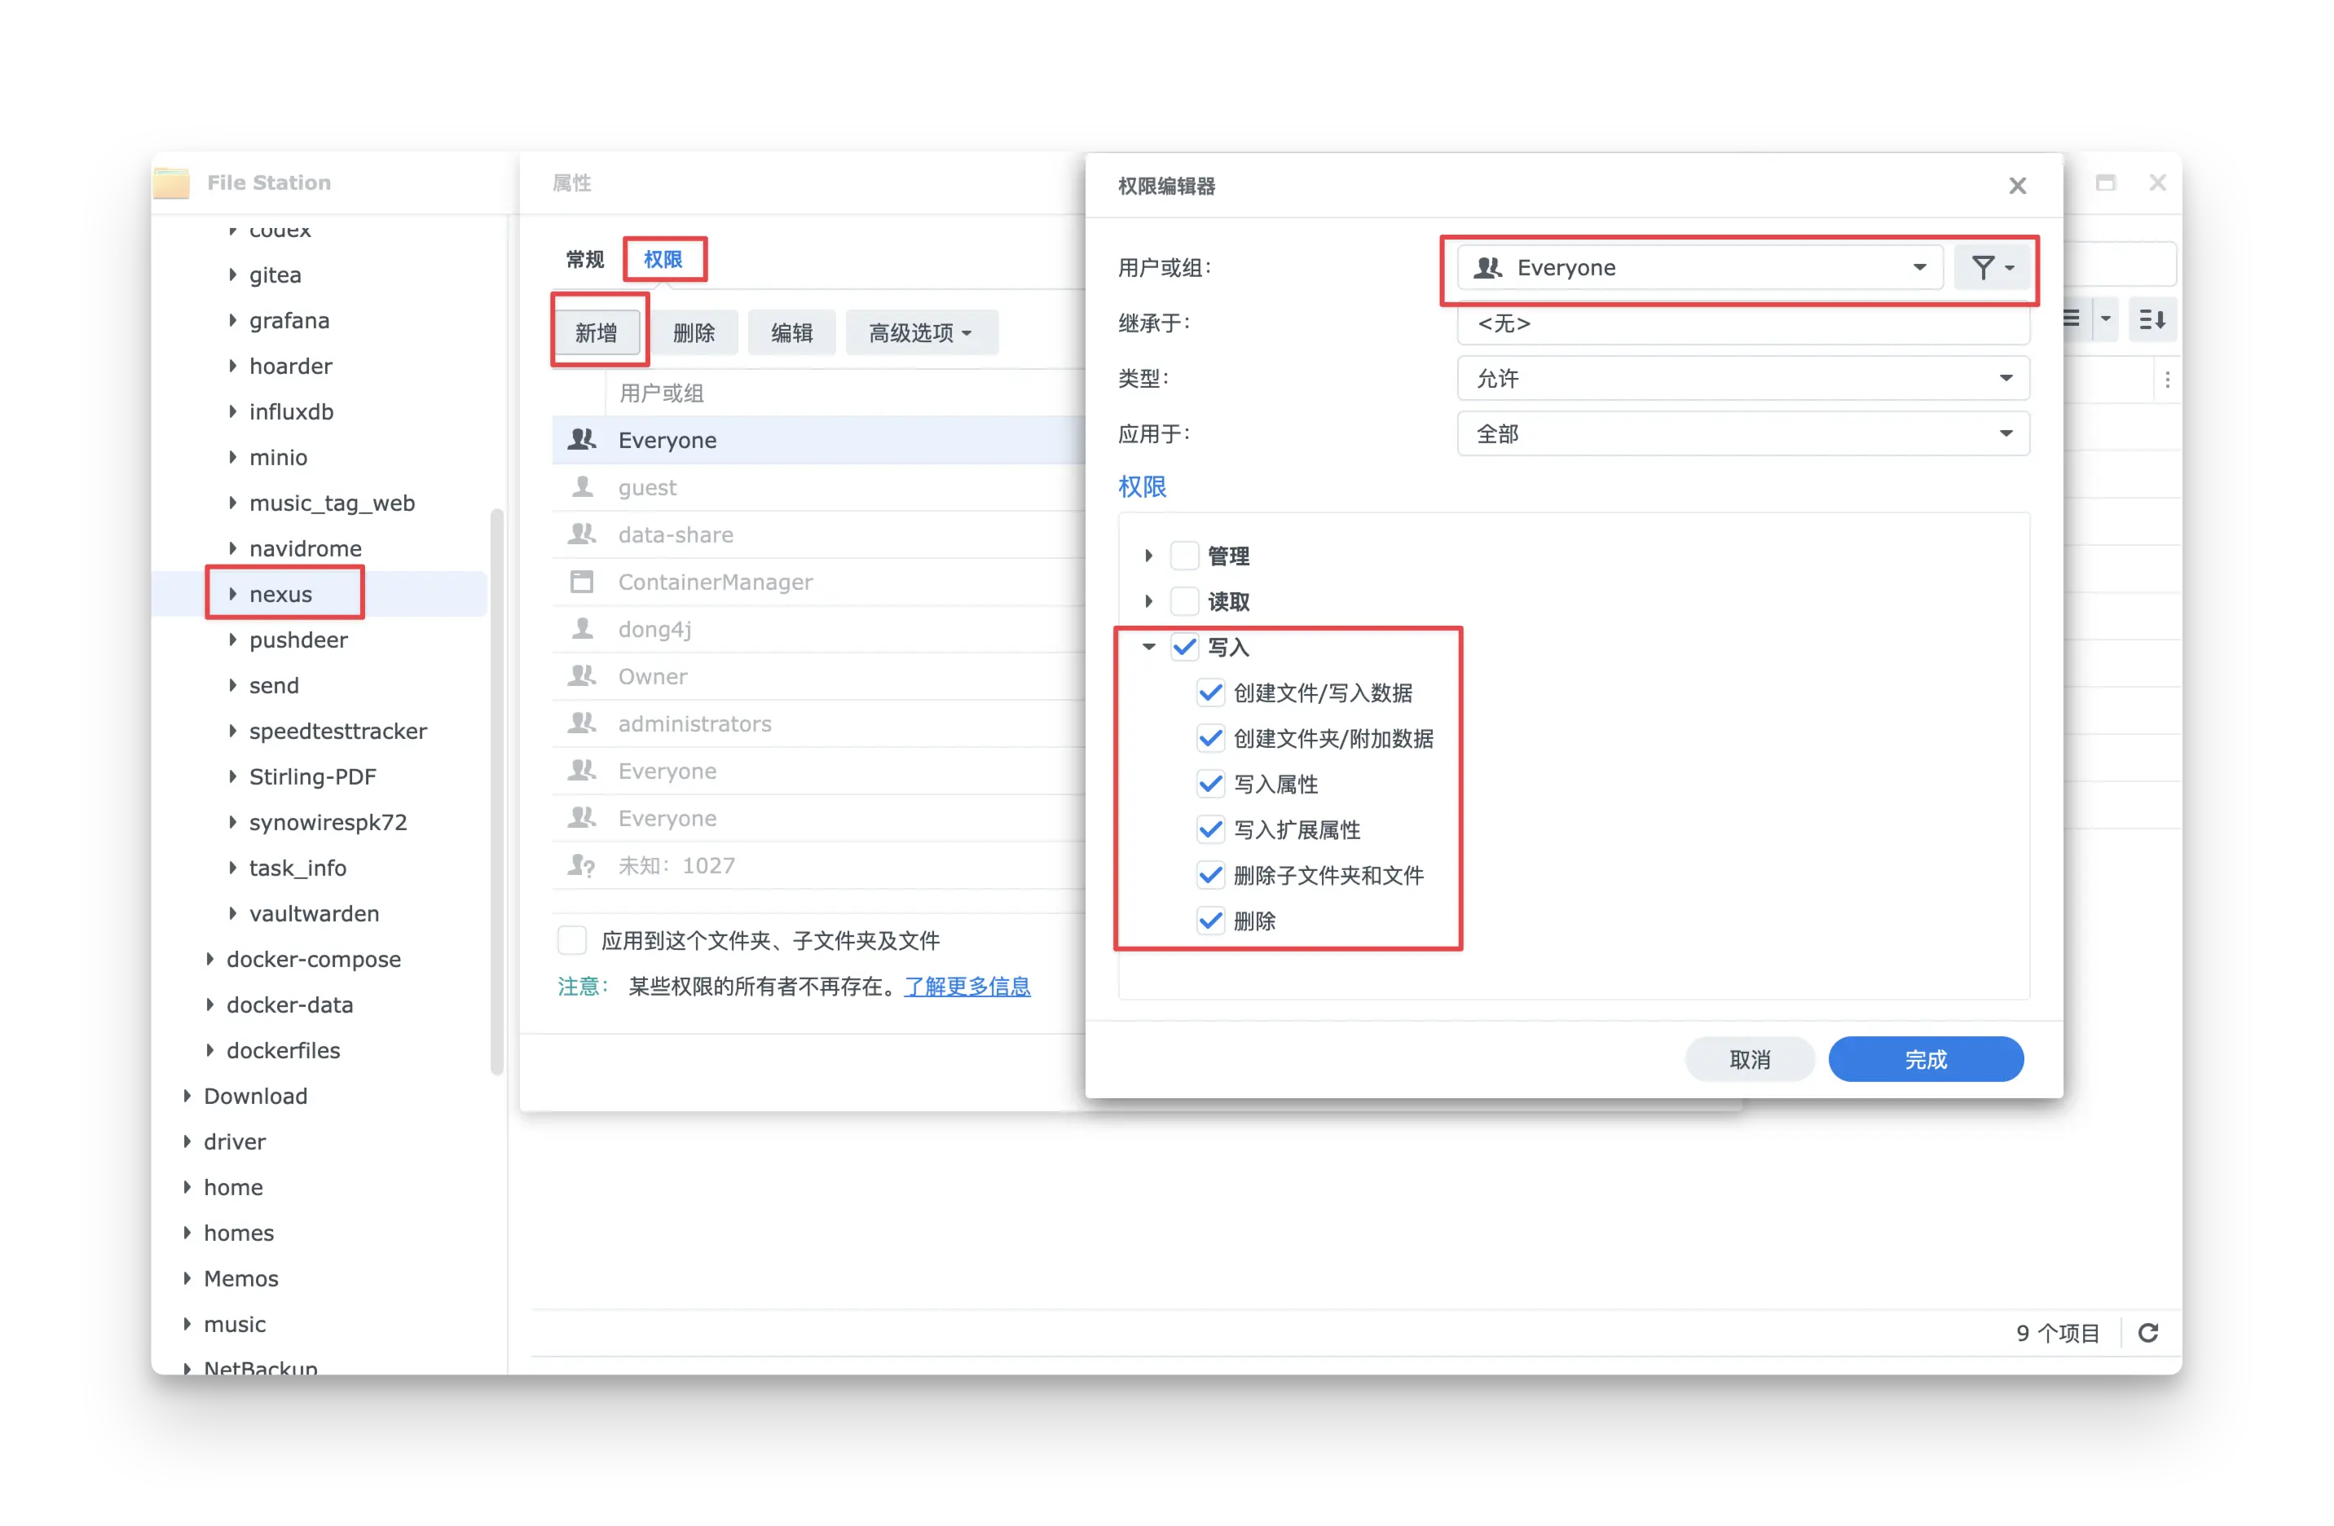Click the File Station folder icon
The image size is (2334, 1526).
(x=172, y=183)
